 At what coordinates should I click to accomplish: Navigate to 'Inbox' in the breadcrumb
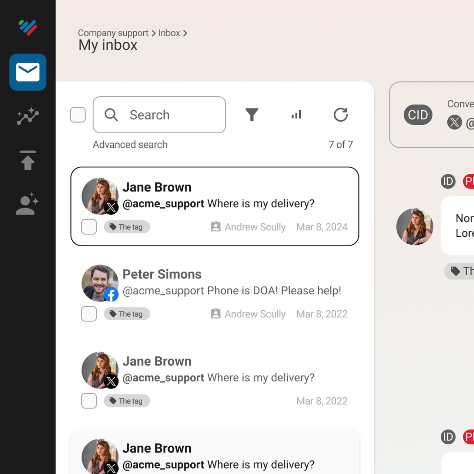click(169, 33)
